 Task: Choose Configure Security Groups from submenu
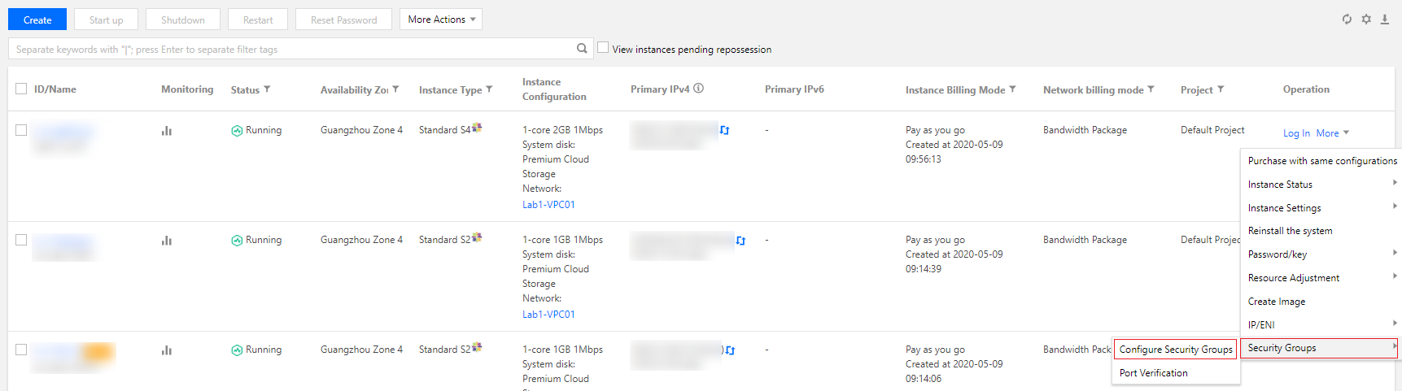click(1176, 350)
